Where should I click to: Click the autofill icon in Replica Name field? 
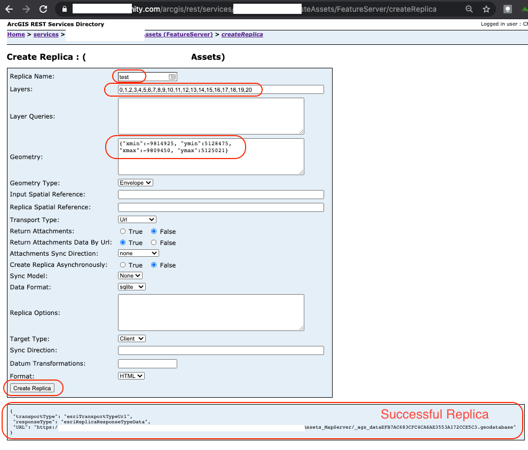tap(172, 77)
